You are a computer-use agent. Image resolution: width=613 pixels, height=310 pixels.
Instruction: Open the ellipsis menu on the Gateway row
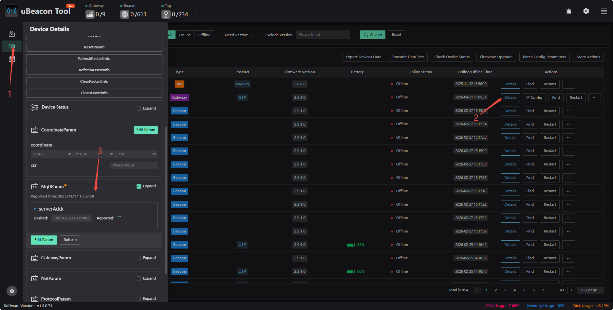(595, 97)
